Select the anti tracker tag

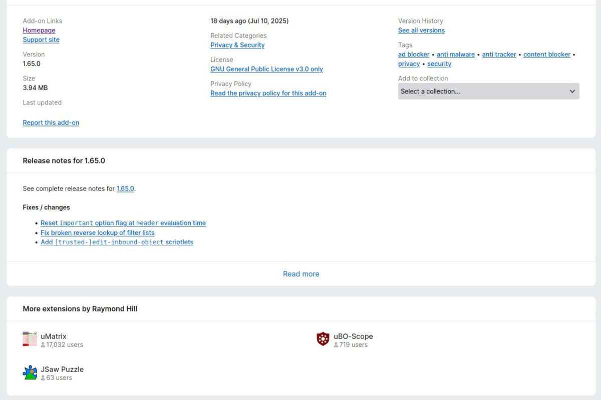coord(499,54)
